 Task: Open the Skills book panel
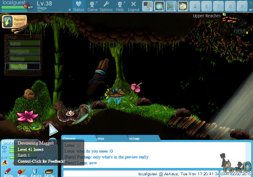[49, 172]
